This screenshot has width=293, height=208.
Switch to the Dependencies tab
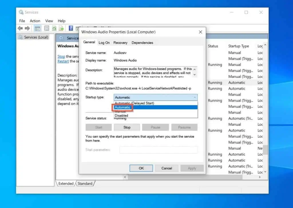[142, 43]
